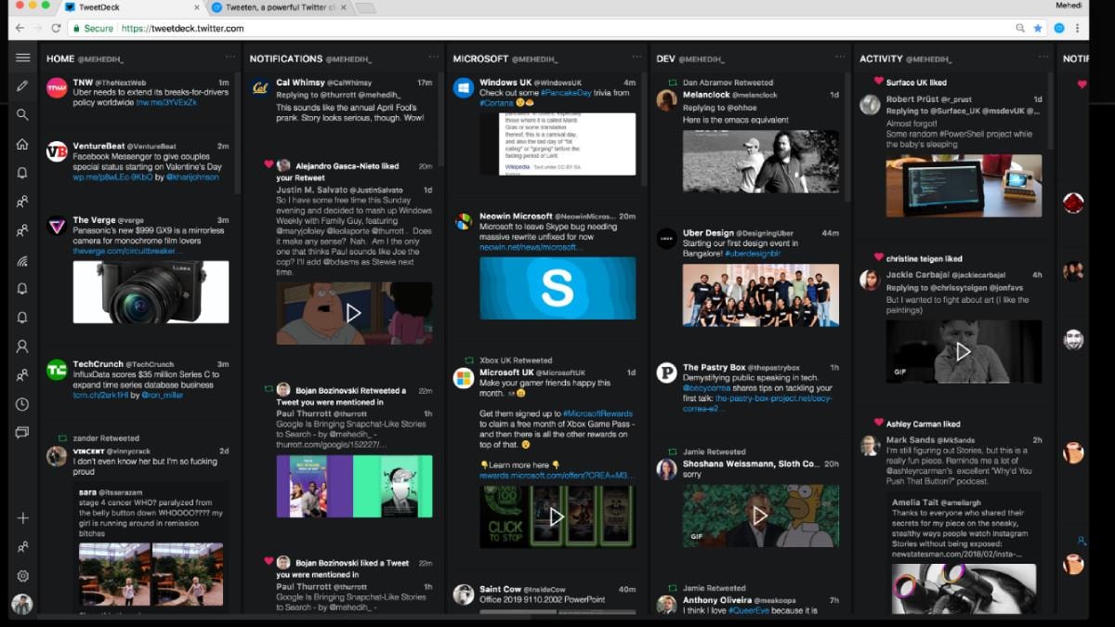
Task: Click the account profile avatar in sidebar
Action: point(22,604)
